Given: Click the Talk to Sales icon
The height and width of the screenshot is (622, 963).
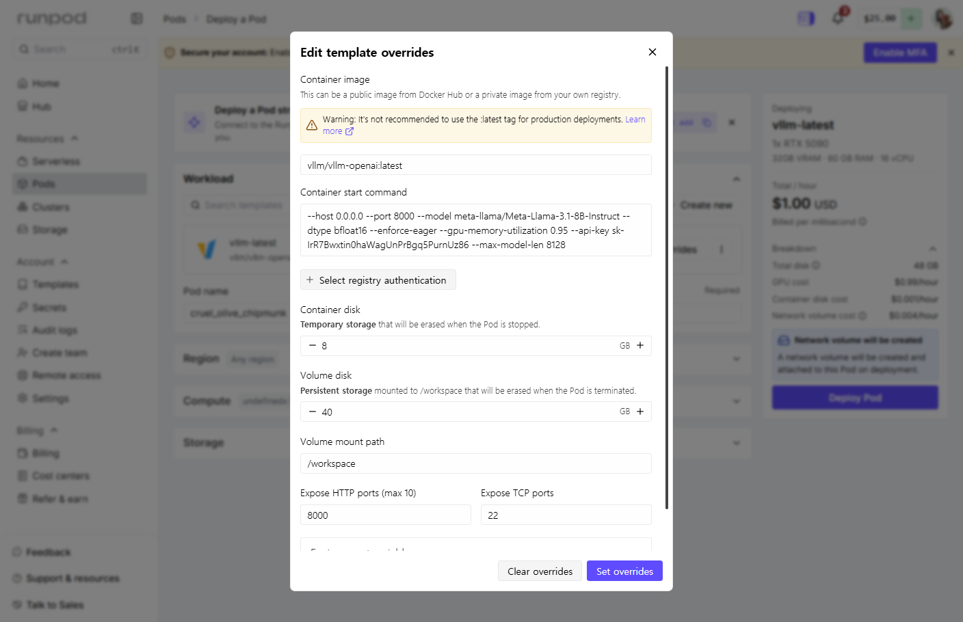Looking at the screenshot, I should coord(16,605).
